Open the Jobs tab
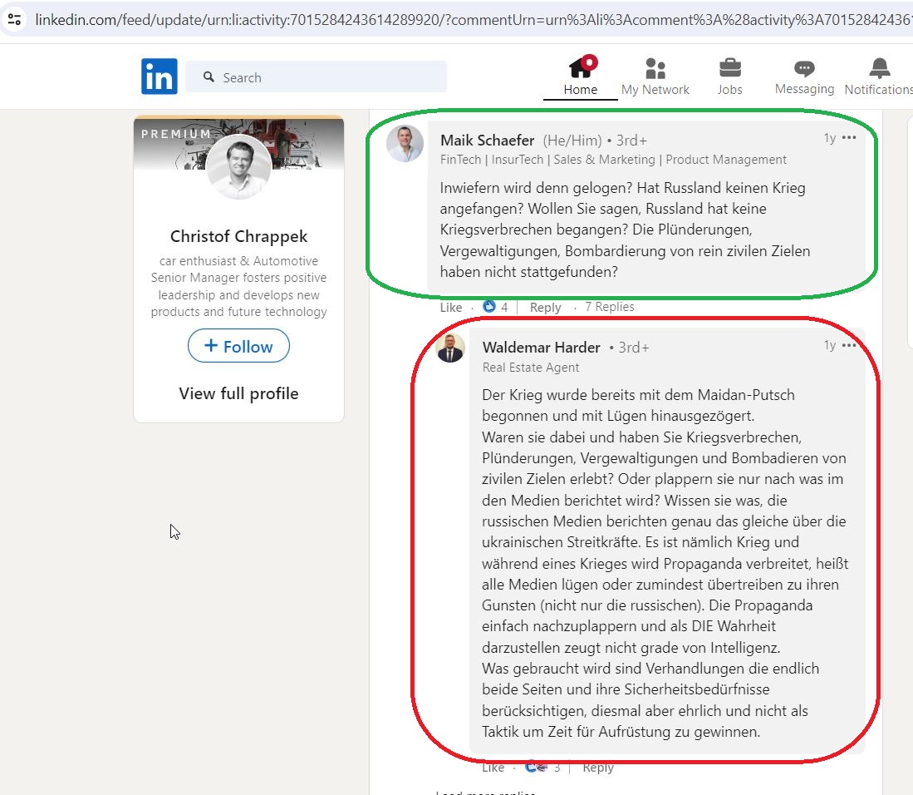Image resolution: width=913 pixels, height=795 pixels. [x=729, y=76]
